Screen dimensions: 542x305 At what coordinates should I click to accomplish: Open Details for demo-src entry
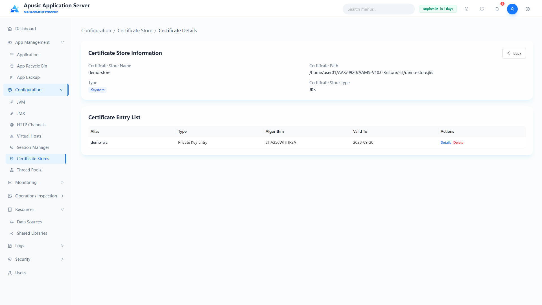pos(446,143)
